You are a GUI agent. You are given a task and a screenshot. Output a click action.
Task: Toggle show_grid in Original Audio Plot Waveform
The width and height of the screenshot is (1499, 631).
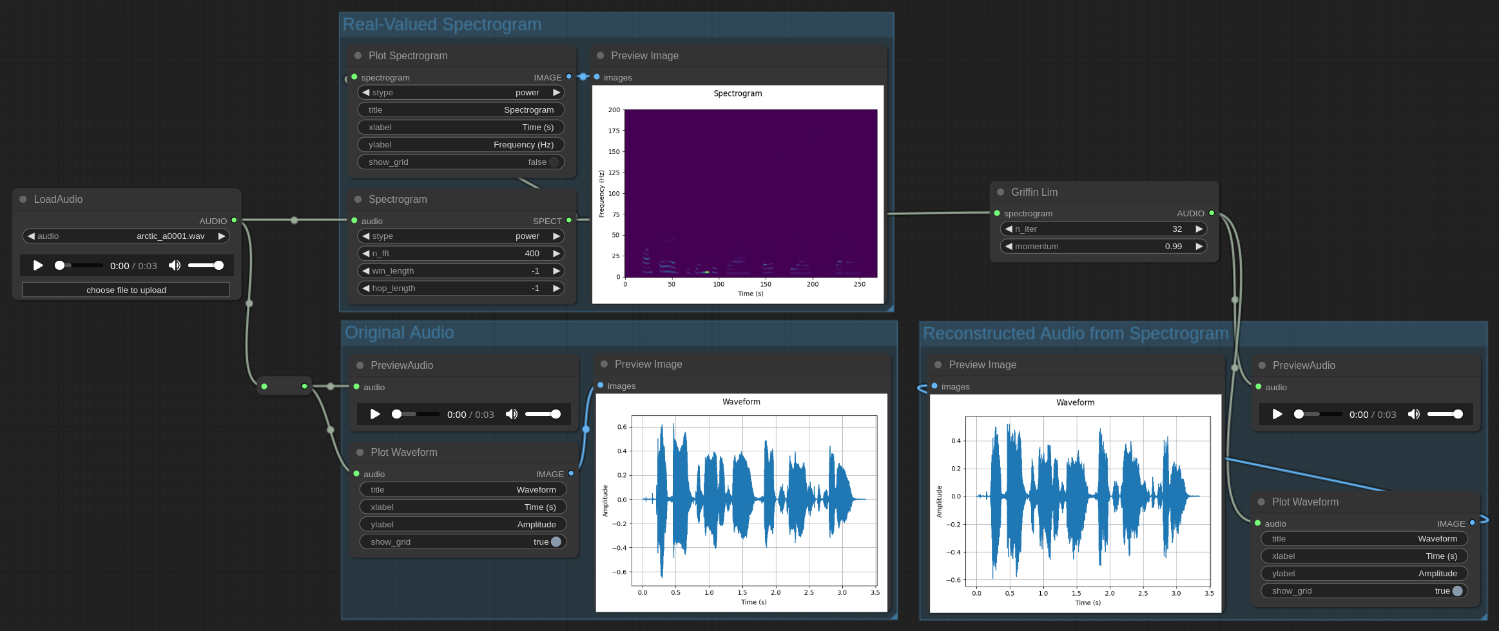coord(463,542)
